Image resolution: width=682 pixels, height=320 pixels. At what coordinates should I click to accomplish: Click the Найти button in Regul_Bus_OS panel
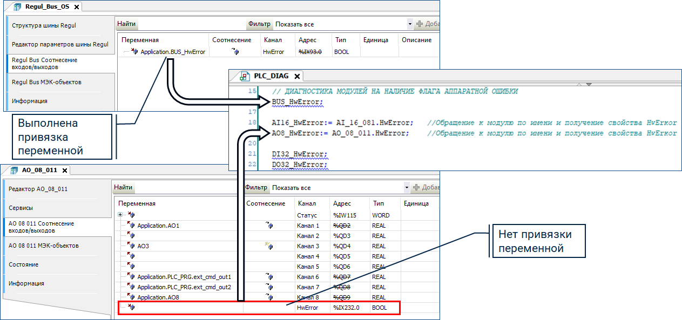(126, 24)
